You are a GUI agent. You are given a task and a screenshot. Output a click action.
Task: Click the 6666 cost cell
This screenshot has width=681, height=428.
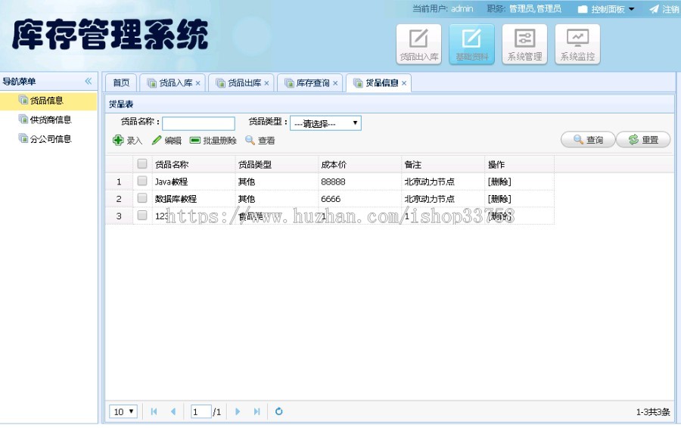click(x=359, y=199)
